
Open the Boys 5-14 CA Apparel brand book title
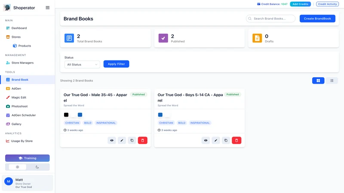(190, 98)
